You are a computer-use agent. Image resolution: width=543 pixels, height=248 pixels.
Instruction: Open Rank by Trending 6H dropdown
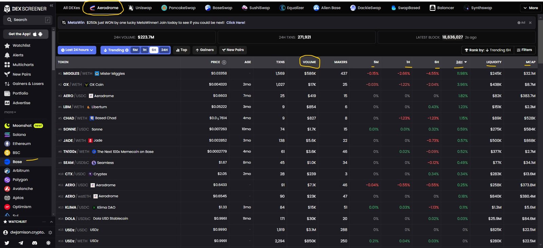click(487, 50)
